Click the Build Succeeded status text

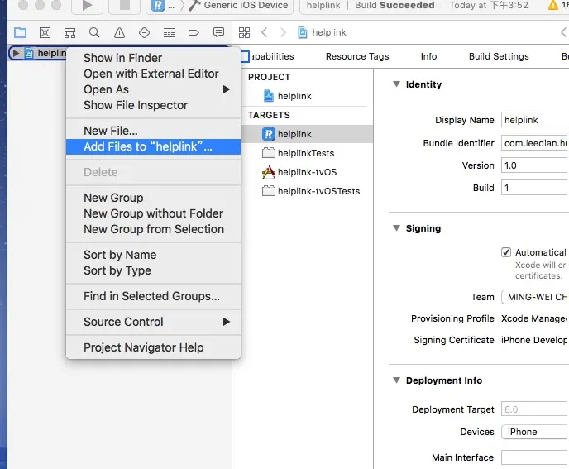click(x=394, y=5)
